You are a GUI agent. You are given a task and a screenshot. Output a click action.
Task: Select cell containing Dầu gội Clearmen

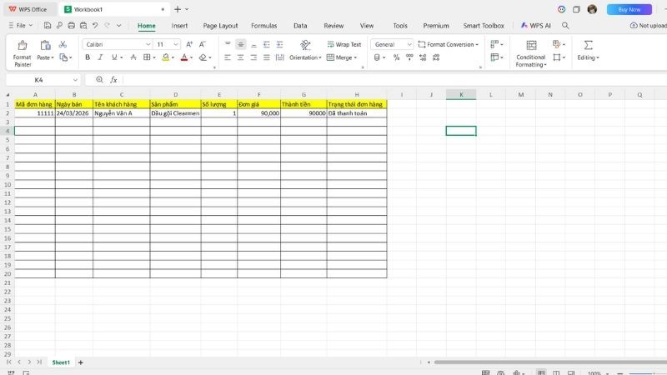(x=175, y=113)
